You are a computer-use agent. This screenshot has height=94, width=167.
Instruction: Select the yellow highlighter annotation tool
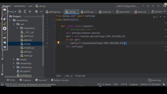5,24
